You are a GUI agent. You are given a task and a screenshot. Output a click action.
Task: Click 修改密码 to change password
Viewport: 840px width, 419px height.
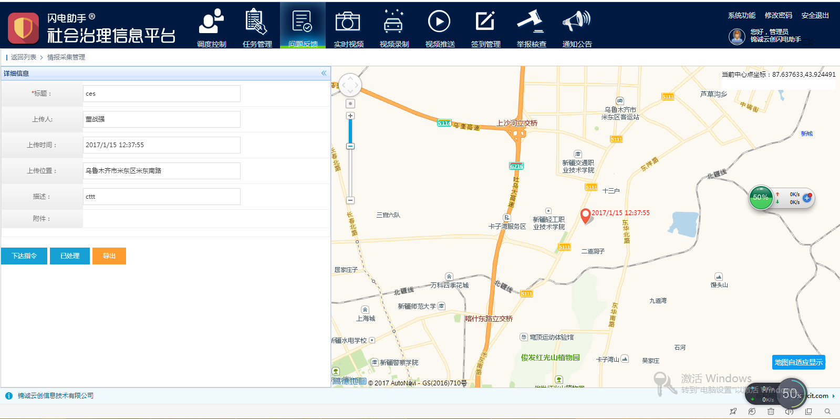pyautogui.click(x=778, y=16)
